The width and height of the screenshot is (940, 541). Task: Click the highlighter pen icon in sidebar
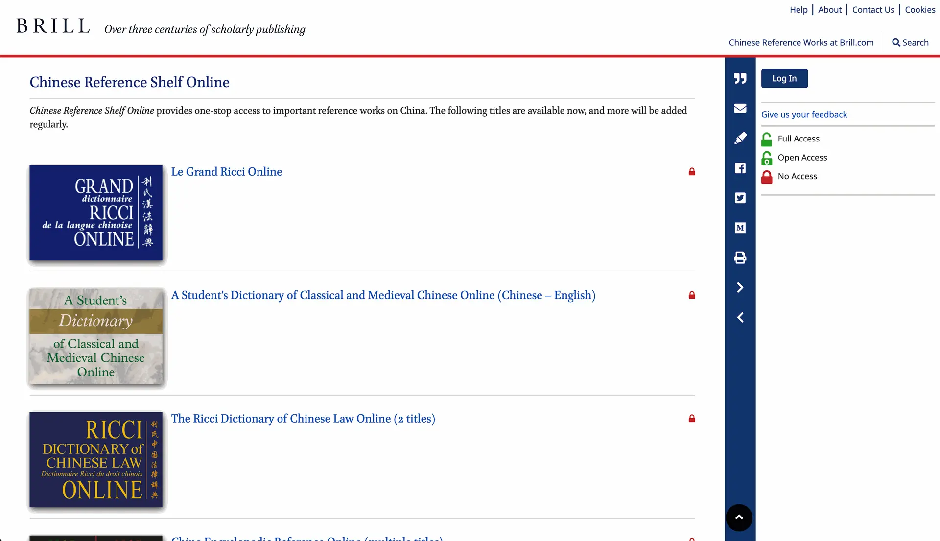[740, 138]
